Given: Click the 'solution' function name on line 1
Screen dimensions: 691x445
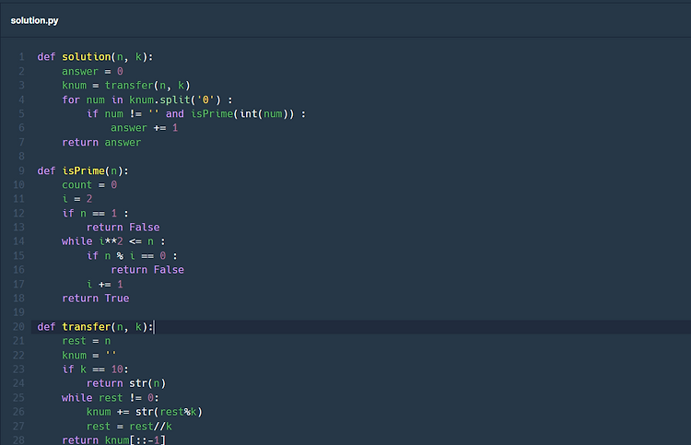Looking at the screenshot, I should click(87, 57).
